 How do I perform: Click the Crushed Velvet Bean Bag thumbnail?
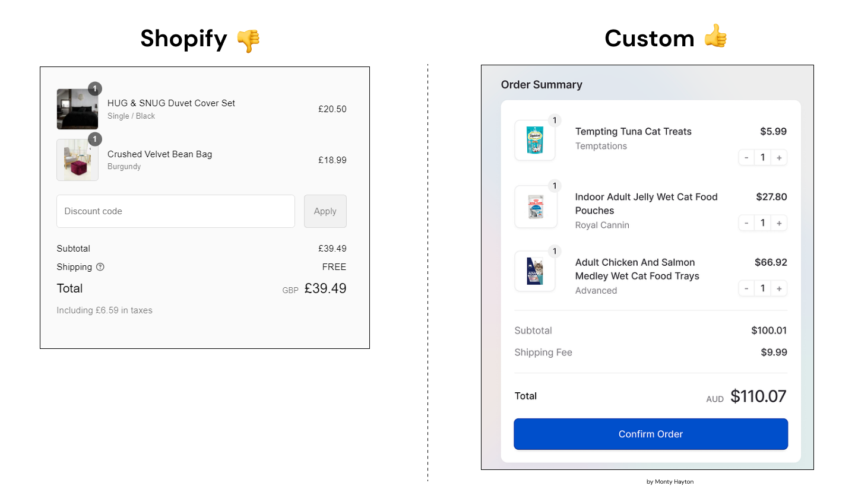77,160
